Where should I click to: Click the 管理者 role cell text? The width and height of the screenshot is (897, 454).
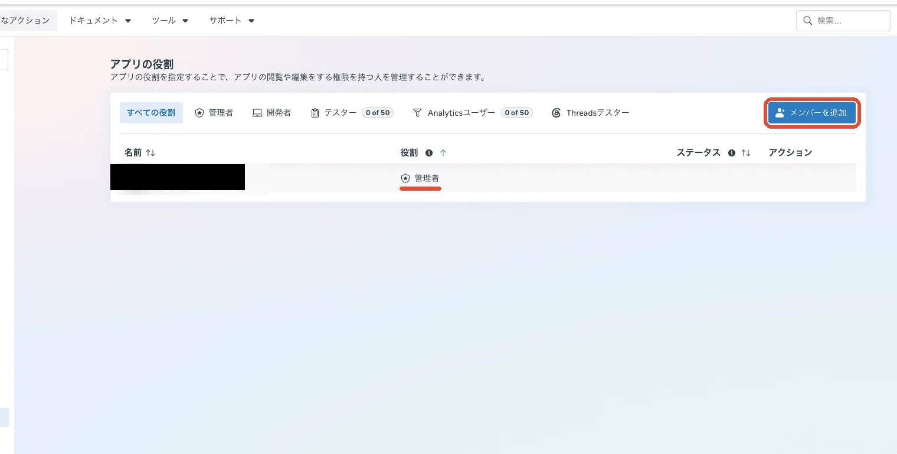(427, 178)
